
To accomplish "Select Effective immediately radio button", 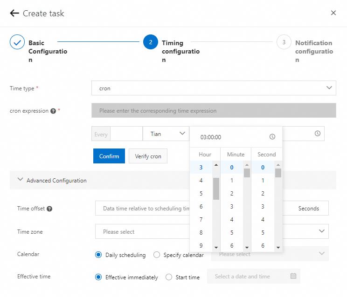I will click(98, 277).
